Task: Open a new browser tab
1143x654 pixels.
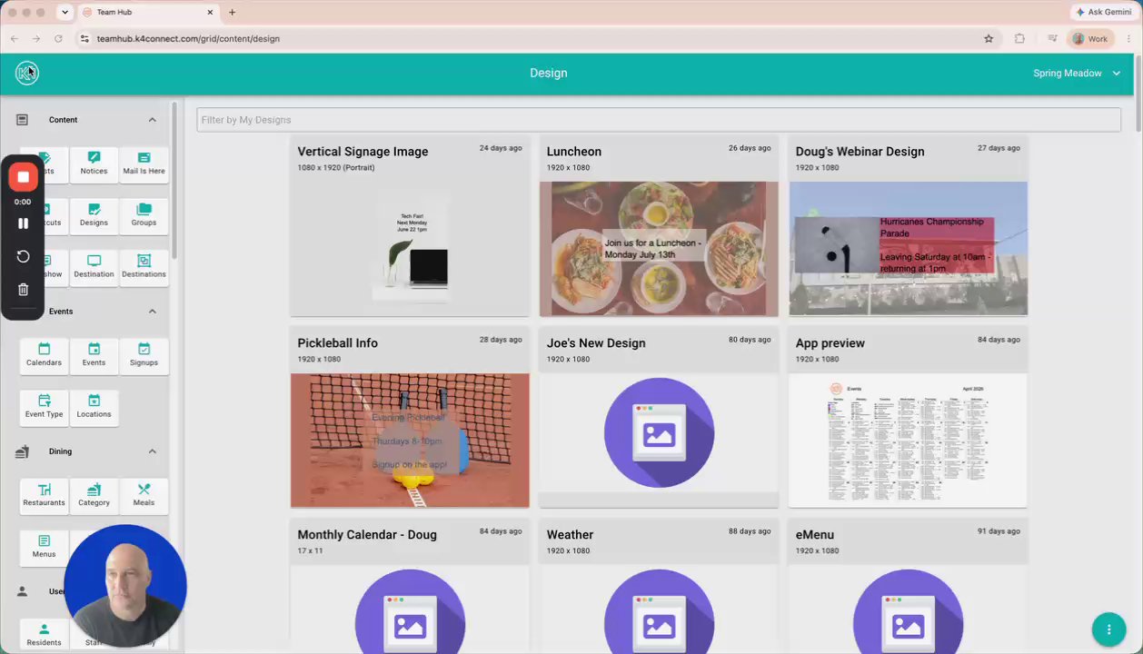Action: [x=232, y=12]
